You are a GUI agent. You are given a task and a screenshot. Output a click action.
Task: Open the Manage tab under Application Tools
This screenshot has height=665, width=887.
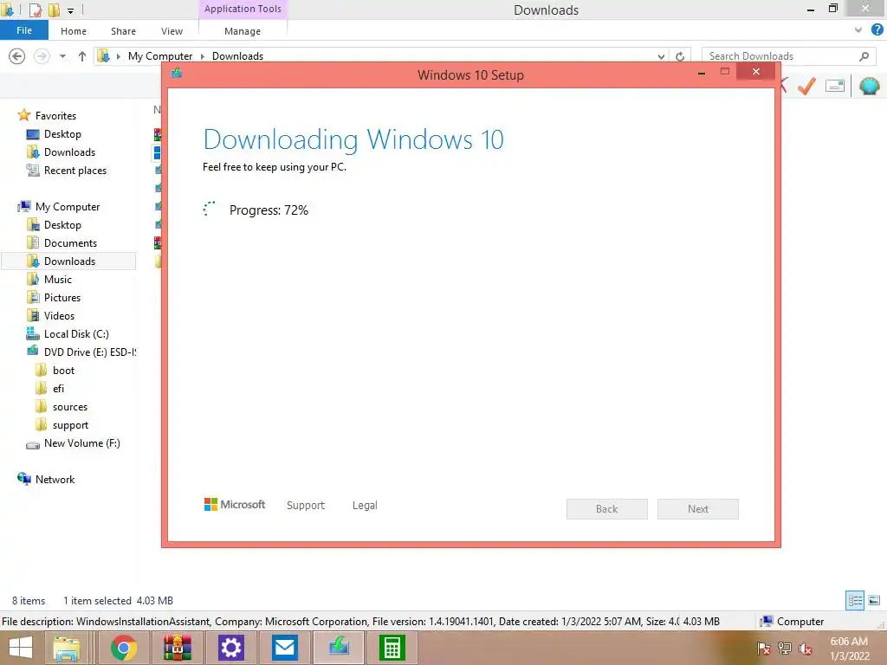tap(243, 31)
